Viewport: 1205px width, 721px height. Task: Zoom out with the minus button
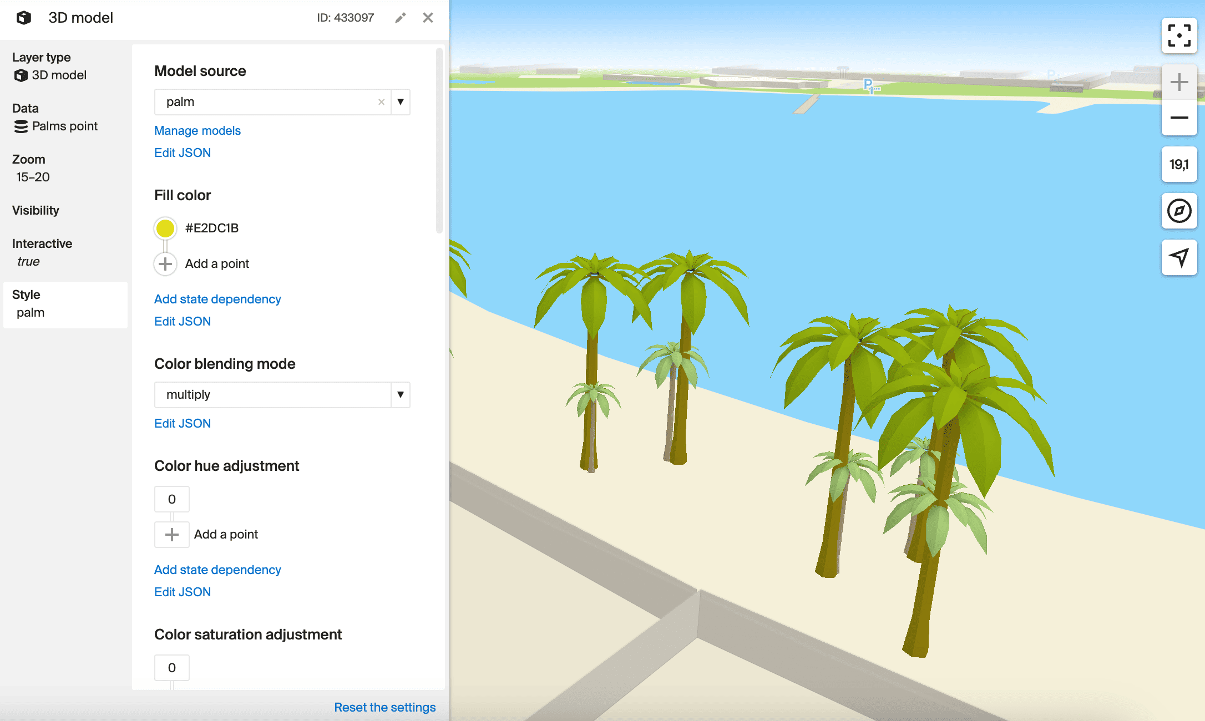point(1179,118)
